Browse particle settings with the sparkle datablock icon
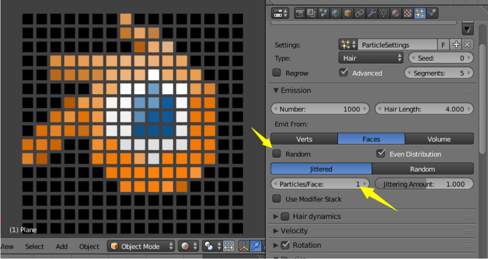This screenshot has width=488, height=259. pyautogui.click(x=348, y=45)
